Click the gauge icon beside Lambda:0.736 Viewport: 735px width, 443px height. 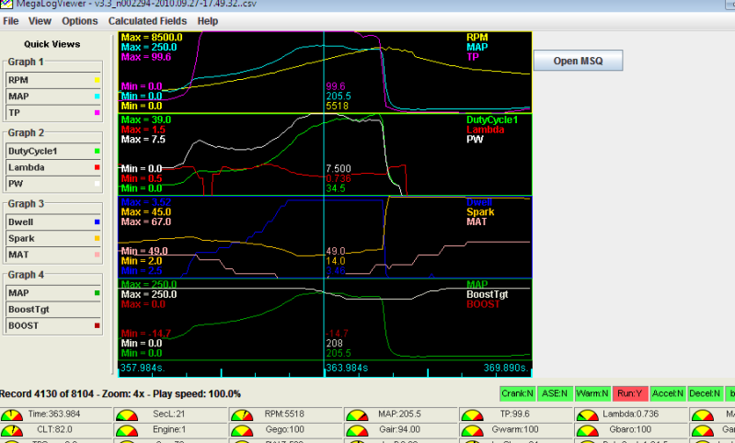(586, 415)
